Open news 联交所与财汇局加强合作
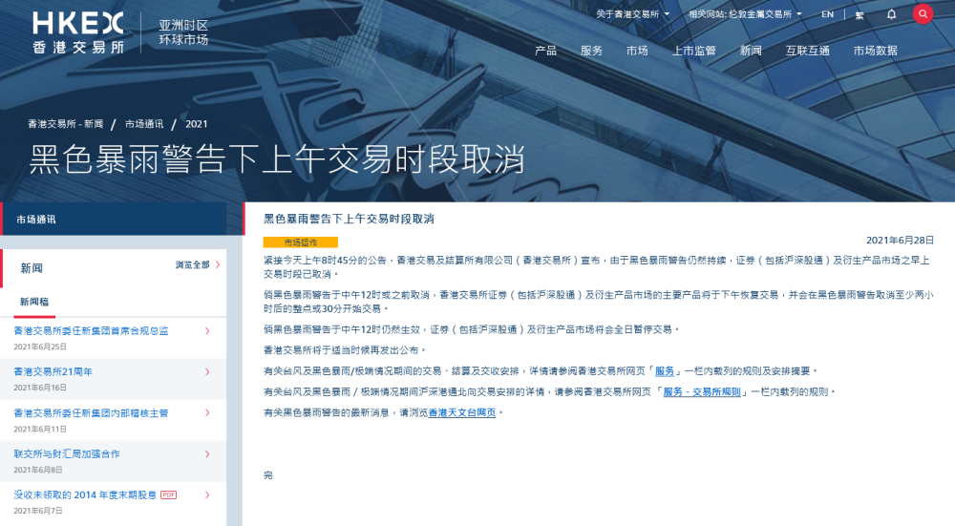 (x=67, y=453)
